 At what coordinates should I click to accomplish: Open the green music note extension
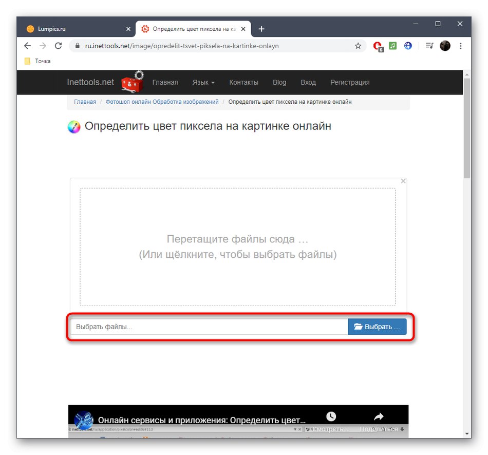(x=393, y=46)
